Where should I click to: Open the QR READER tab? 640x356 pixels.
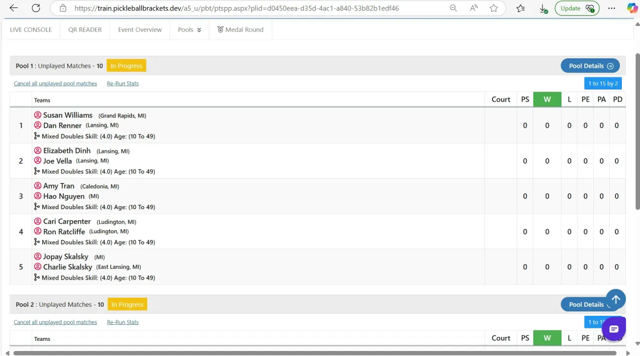click(x=85, y=30)
